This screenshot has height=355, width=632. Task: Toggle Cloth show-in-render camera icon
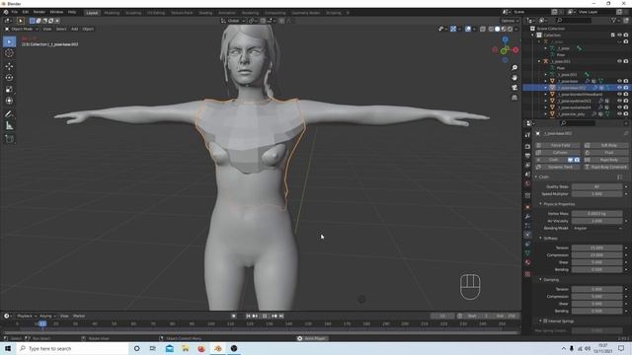pyautogui.click(x=577, y=160)
